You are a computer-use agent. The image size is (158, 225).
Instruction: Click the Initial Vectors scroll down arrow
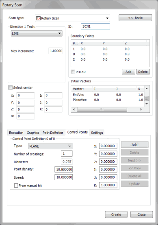147,104
